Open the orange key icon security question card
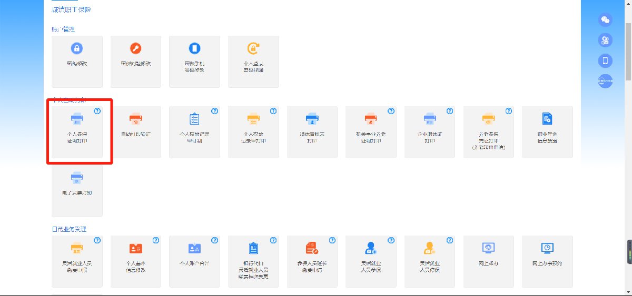 (135, 62)
